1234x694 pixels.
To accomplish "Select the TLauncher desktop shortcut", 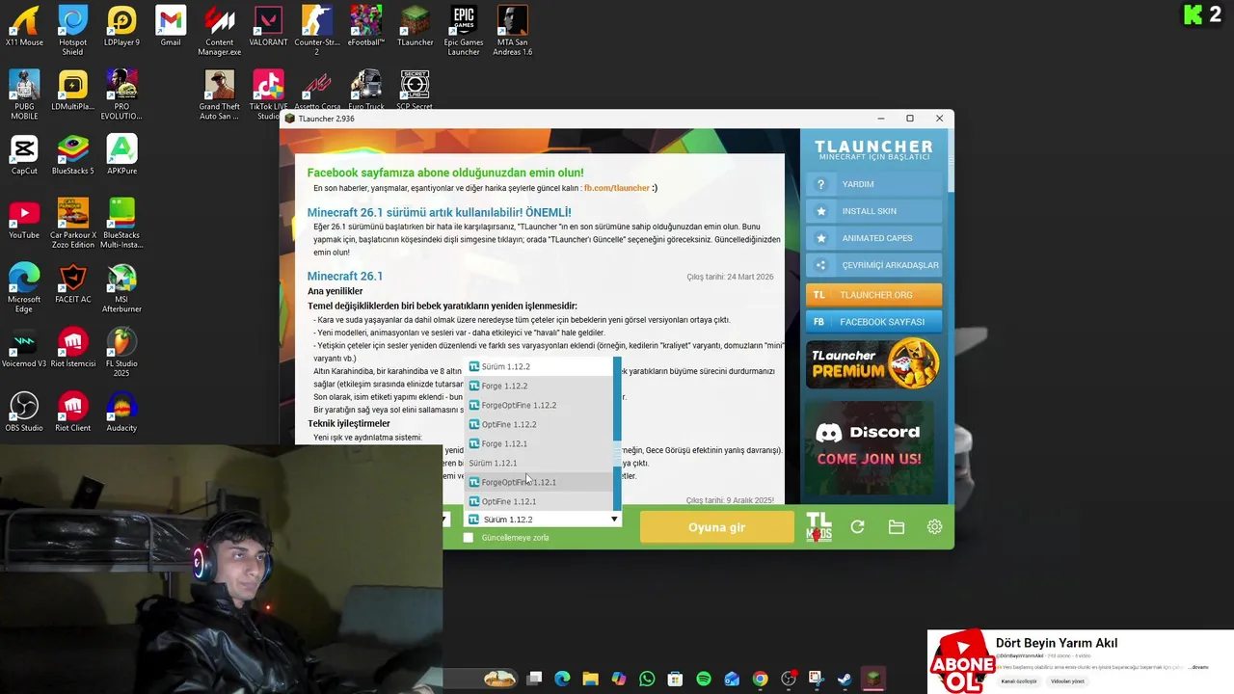I will click(415, 26).
